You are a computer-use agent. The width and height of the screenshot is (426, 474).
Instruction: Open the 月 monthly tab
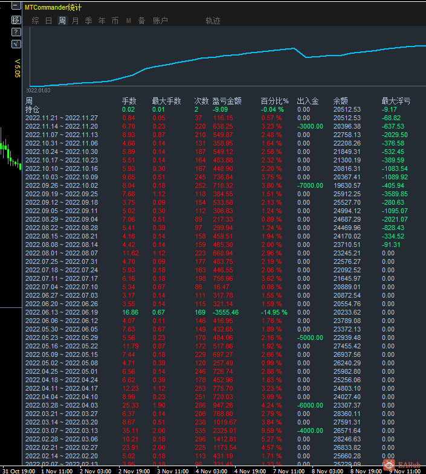[76, 21]
